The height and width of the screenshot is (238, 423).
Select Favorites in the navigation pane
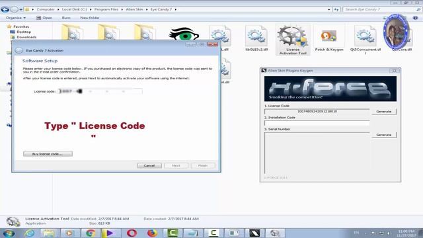(21, 26)
